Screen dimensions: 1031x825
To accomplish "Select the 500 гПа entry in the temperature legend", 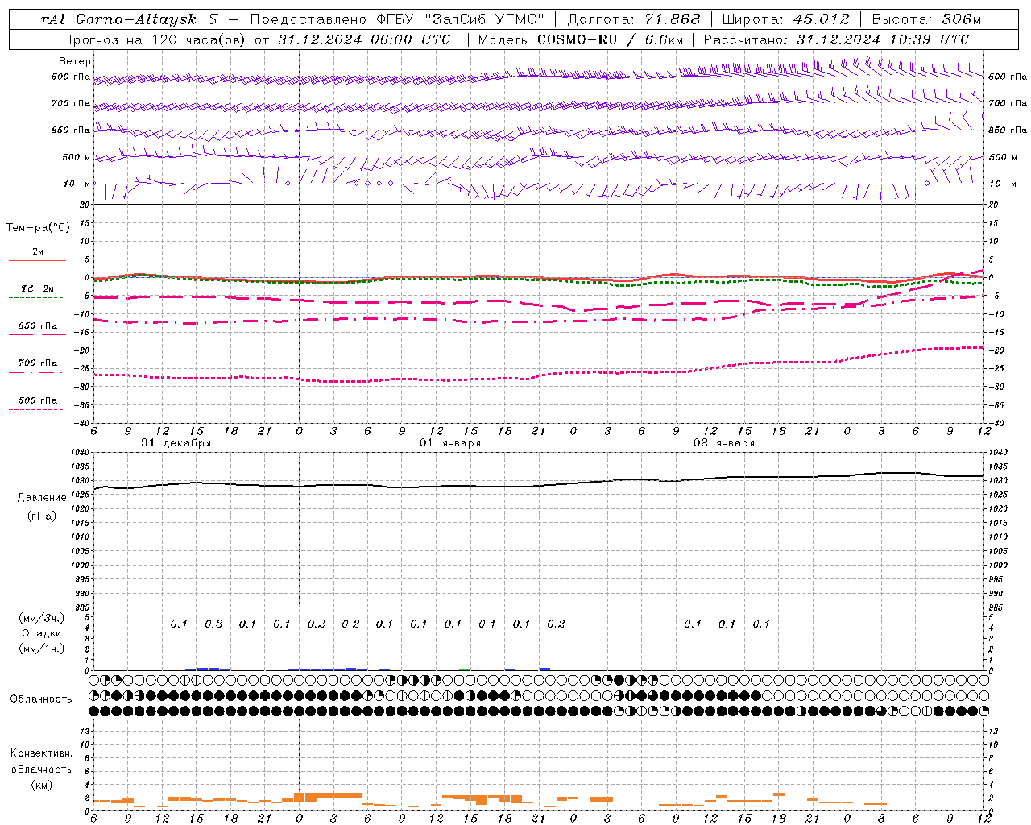I will click(x=38, y=400).
